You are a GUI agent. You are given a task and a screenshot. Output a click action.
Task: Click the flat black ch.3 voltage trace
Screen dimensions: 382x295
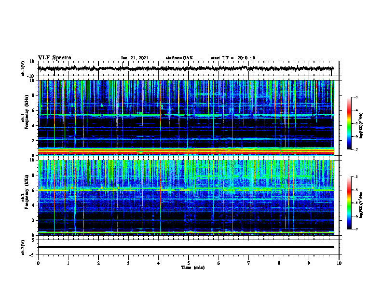pyautogui.click(x=186, y=247)
